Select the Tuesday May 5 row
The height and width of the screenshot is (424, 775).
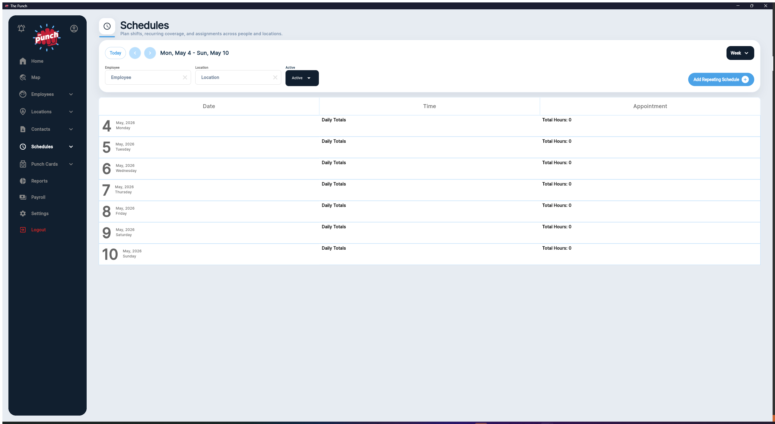[430, 147]
